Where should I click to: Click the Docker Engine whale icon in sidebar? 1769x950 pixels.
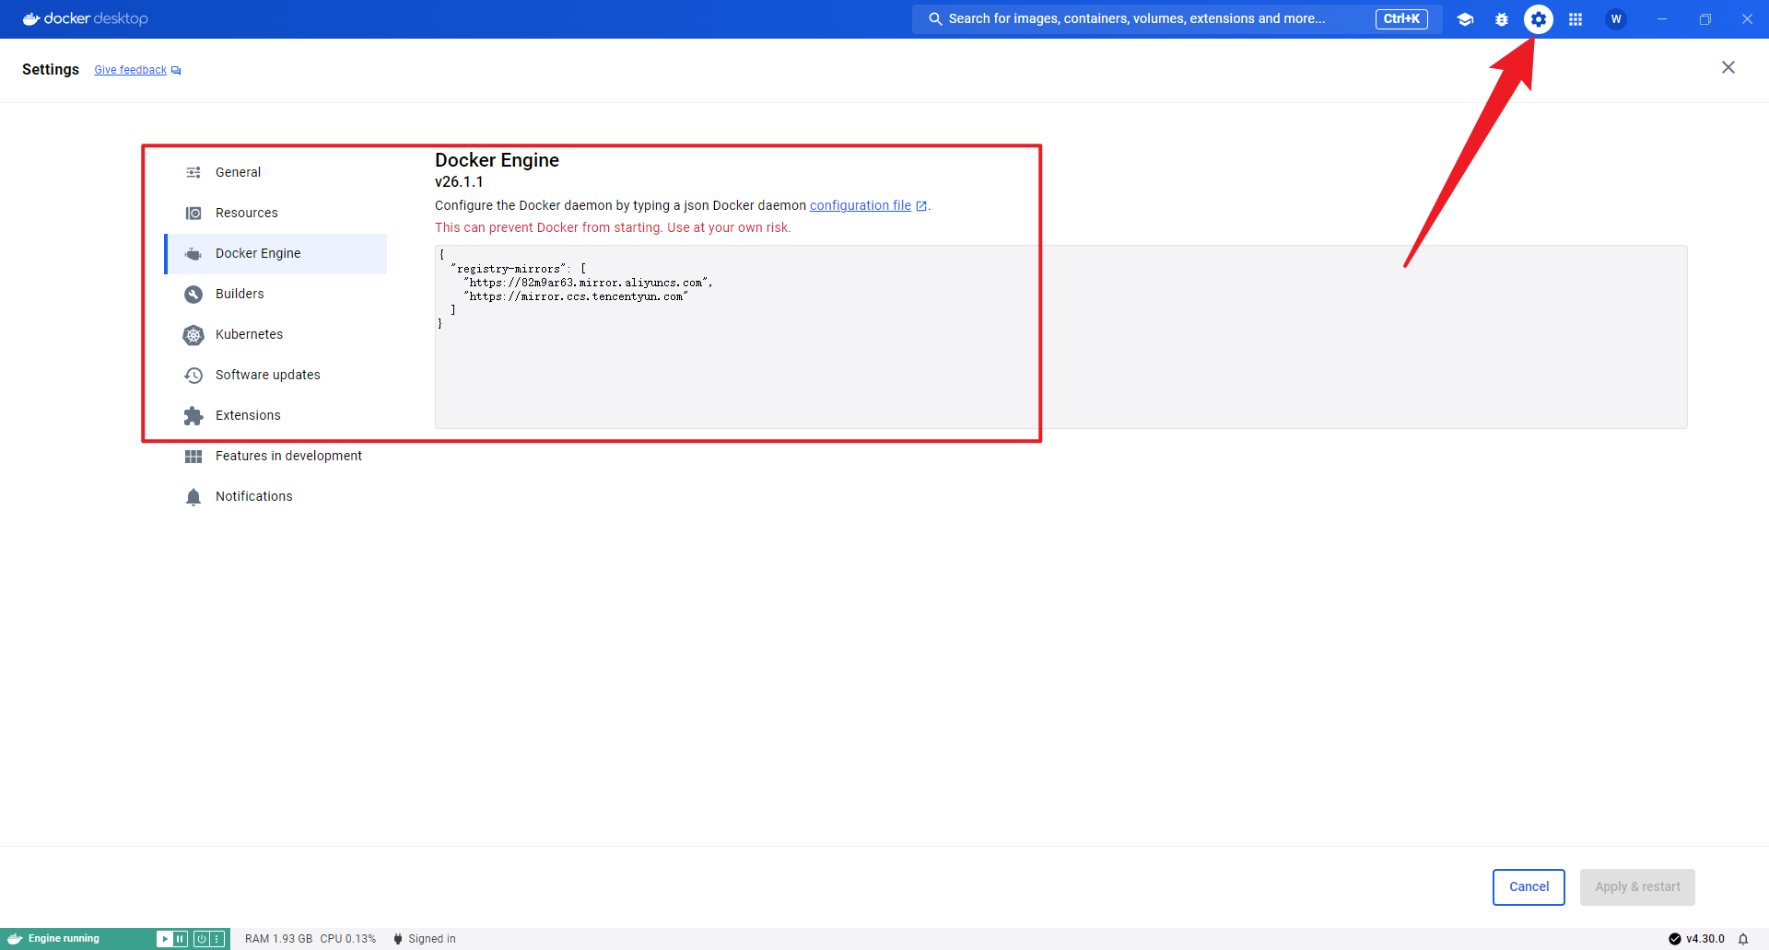pyautogui.click(x=193, y=254)
